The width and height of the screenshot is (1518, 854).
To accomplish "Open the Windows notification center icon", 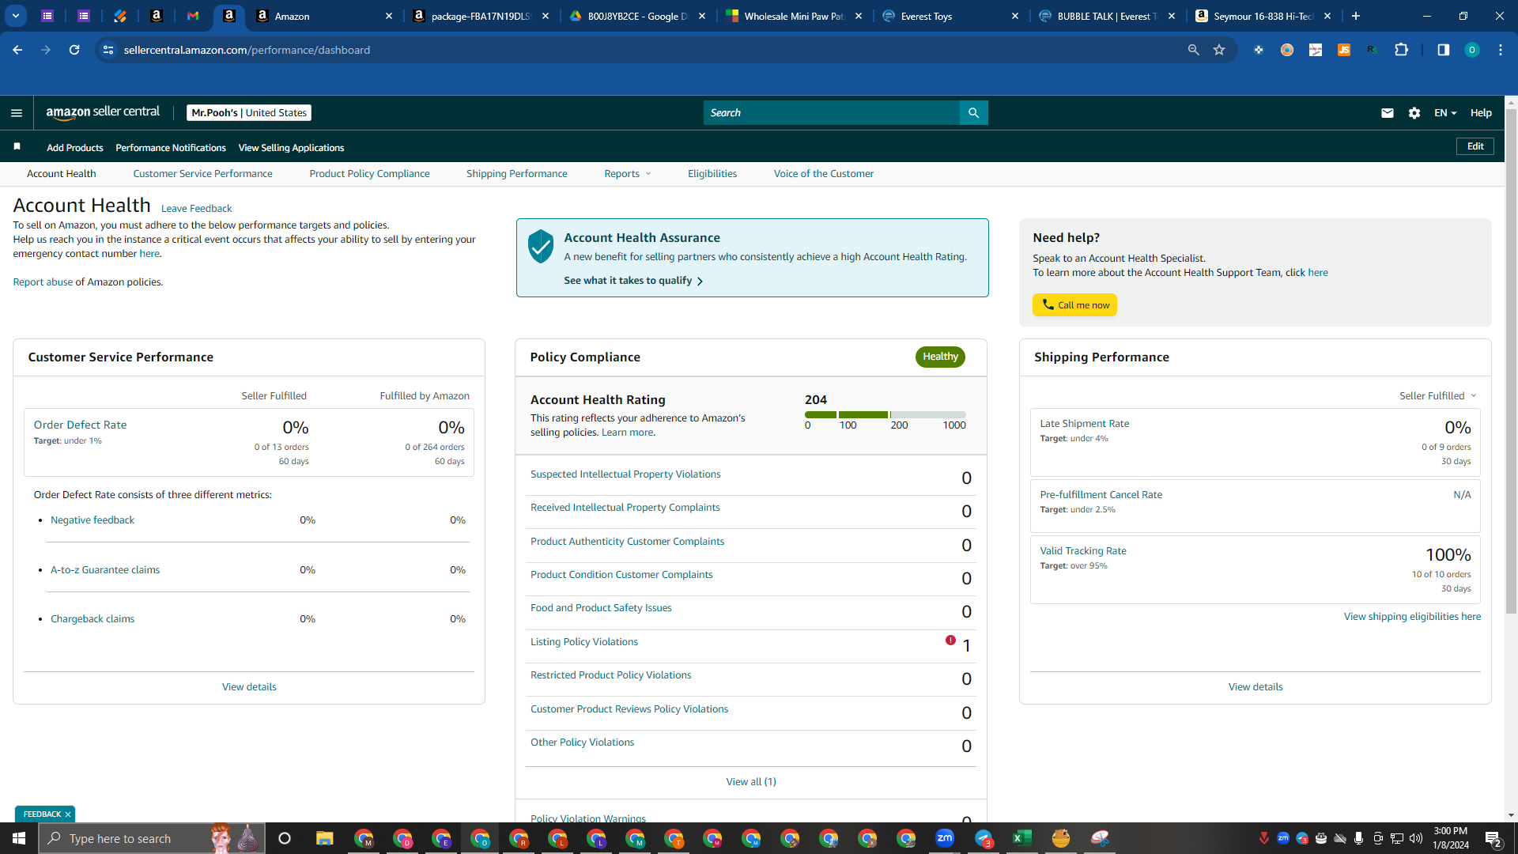I will [x=1493, y=838].
